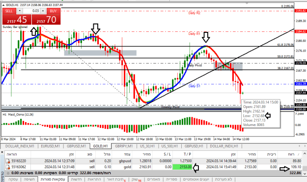Switch to the US_30,H1 chart tab
This screenshot has width=307, height=182.
(x=147, y=146)
